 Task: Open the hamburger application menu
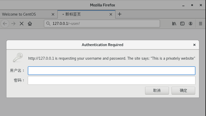click(x=201, y=24)
